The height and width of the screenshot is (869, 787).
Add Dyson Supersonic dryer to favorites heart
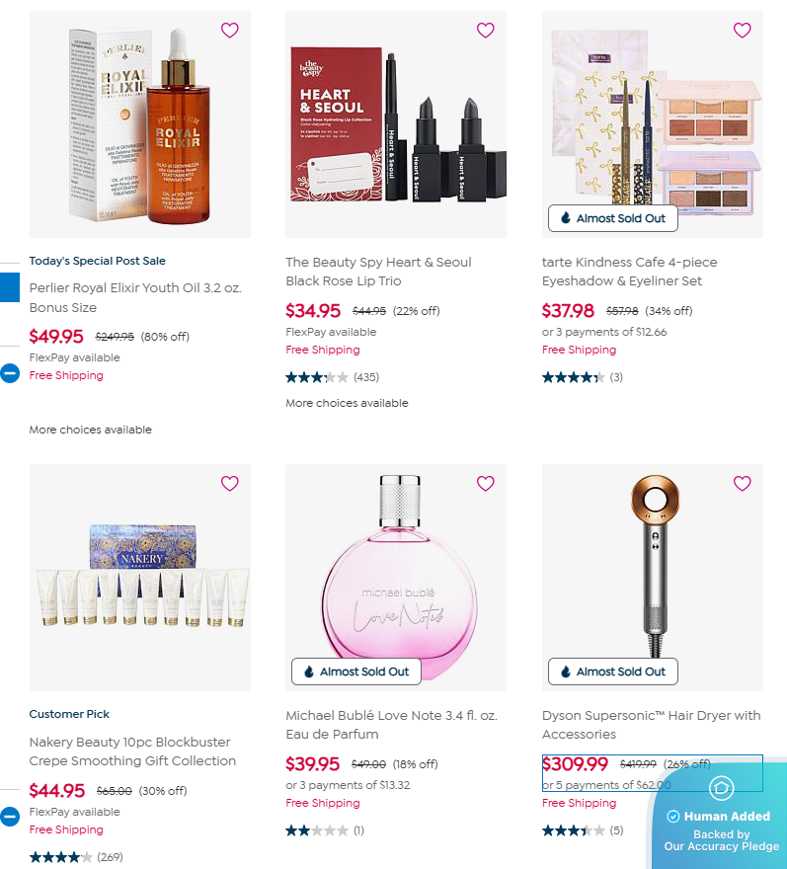click(743, 483)
